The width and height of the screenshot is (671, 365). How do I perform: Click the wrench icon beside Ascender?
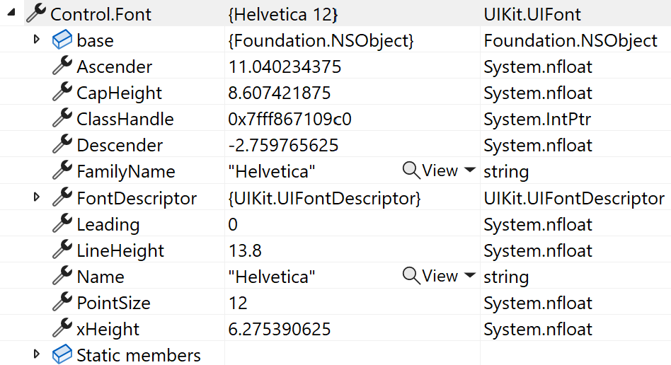[62, 66]
